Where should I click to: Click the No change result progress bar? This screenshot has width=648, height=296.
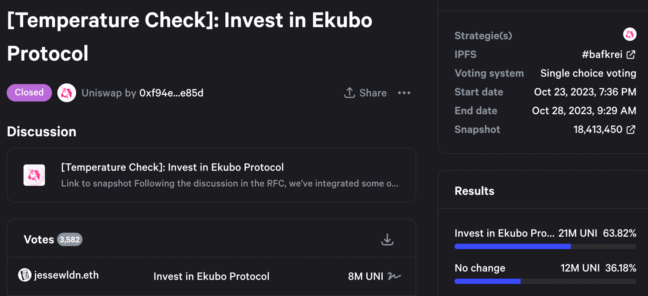point(545,281)
